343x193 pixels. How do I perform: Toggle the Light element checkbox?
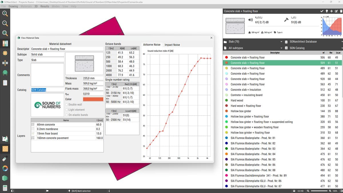66,110
